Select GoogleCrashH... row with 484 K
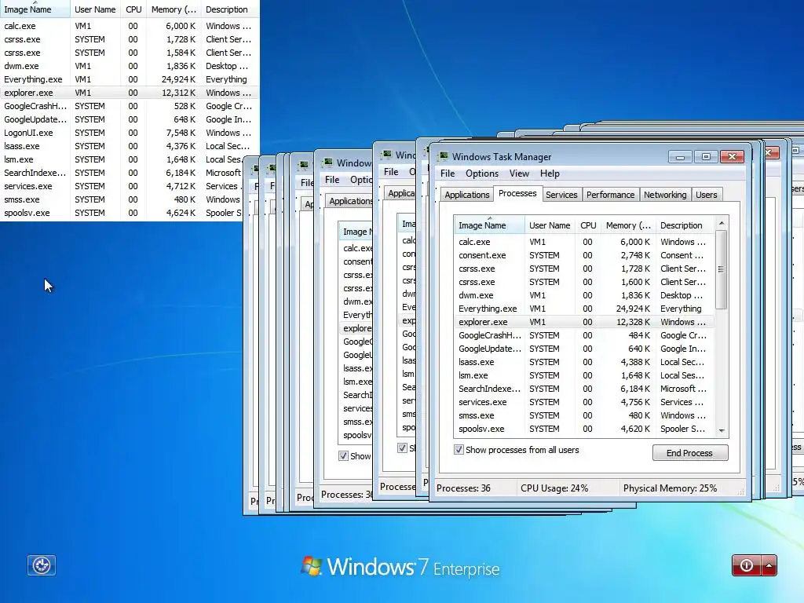Viewport: 804px width, 603px height. pos(583,334)
